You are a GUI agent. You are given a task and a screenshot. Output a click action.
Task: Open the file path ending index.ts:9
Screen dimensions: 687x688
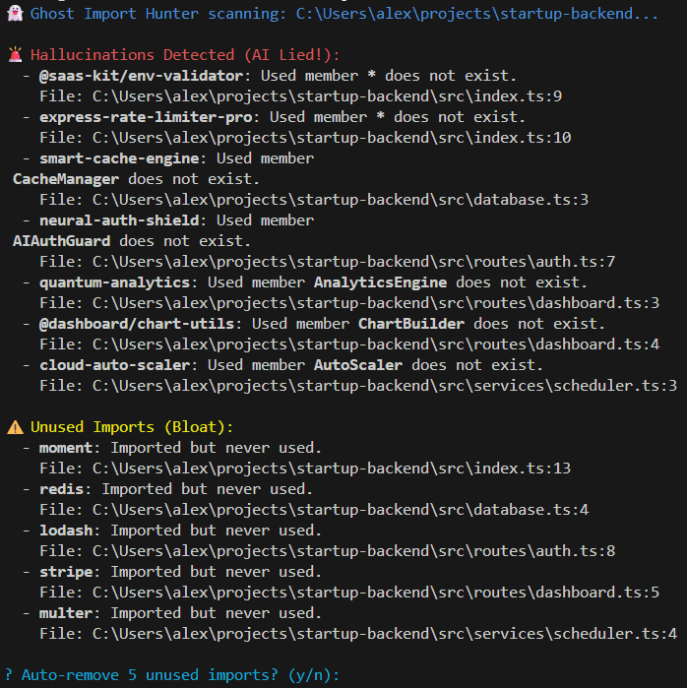[327, 96]
